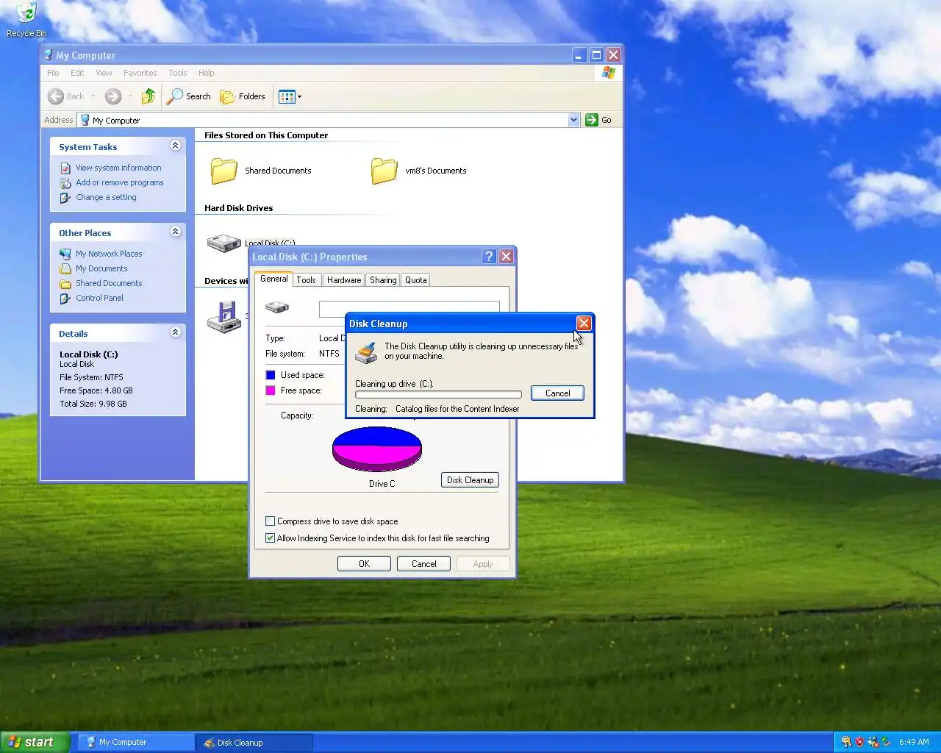Viewport: 941px width, 753px height.
Task: Click the My Network Places icon
Action: 65,254
